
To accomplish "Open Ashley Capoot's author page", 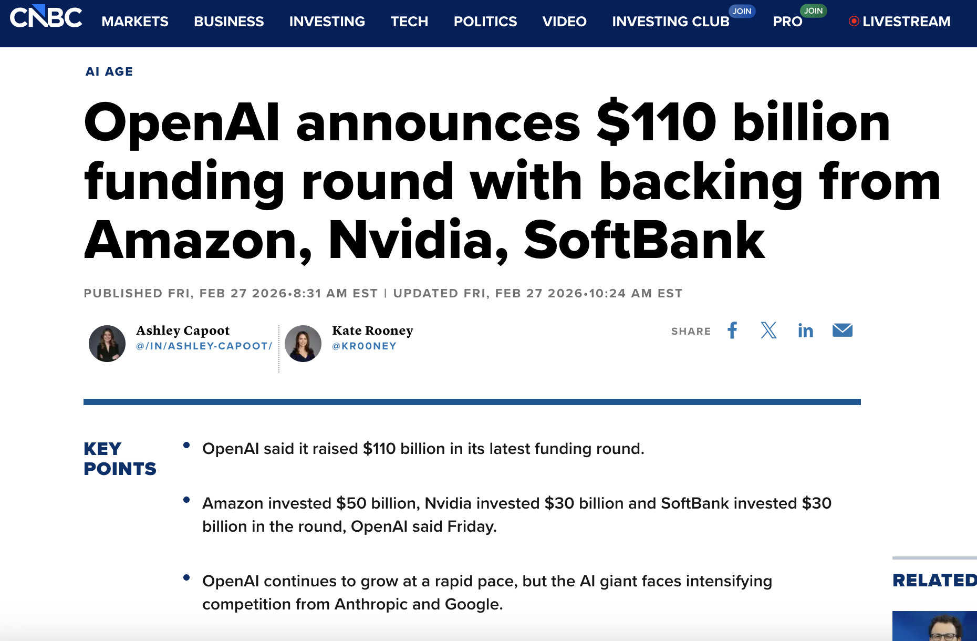I will point(183,330).
